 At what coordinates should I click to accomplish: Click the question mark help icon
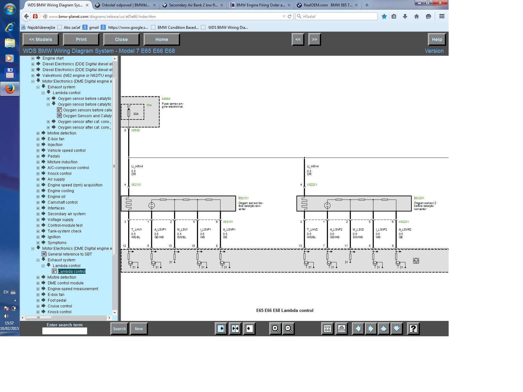pos(413,329)
